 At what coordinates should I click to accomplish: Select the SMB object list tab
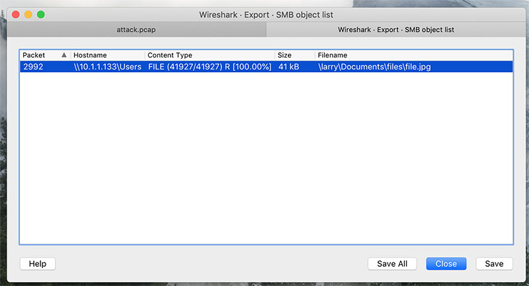(395, 30)
